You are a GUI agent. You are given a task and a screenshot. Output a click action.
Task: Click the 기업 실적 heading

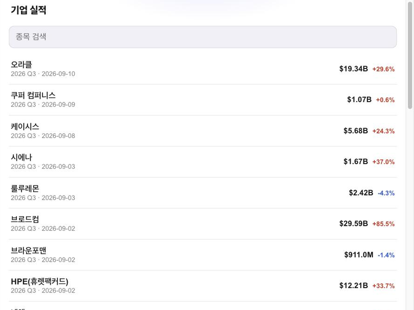pos(28,10)
